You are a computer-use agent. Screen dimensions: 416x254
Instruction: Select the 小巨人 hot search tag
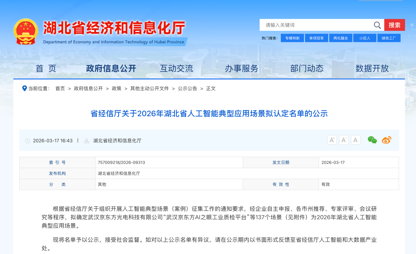click(364, 38)
